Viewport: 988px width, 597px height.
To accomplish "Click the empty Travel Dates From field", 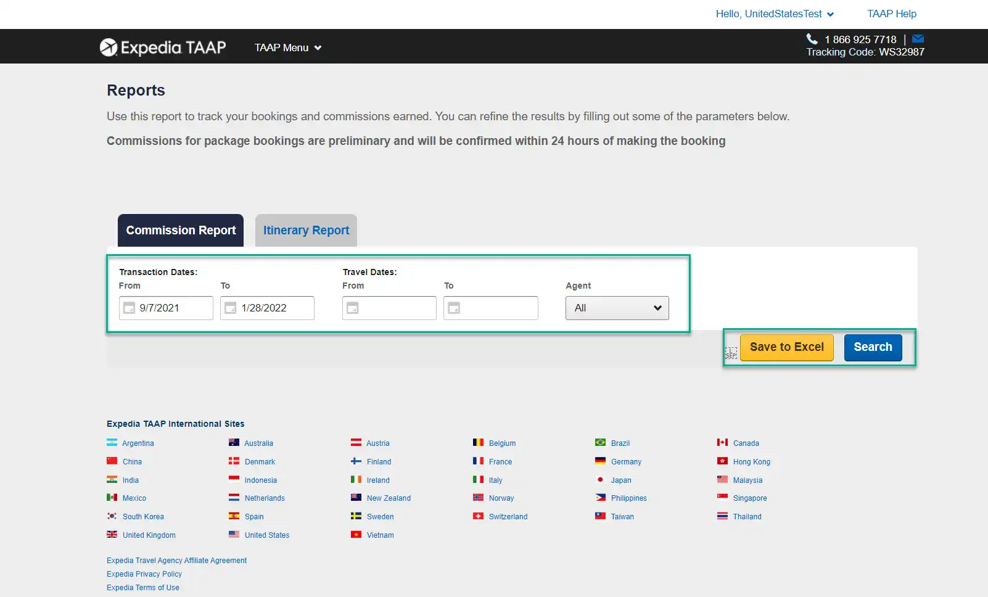I will [389, 308].
